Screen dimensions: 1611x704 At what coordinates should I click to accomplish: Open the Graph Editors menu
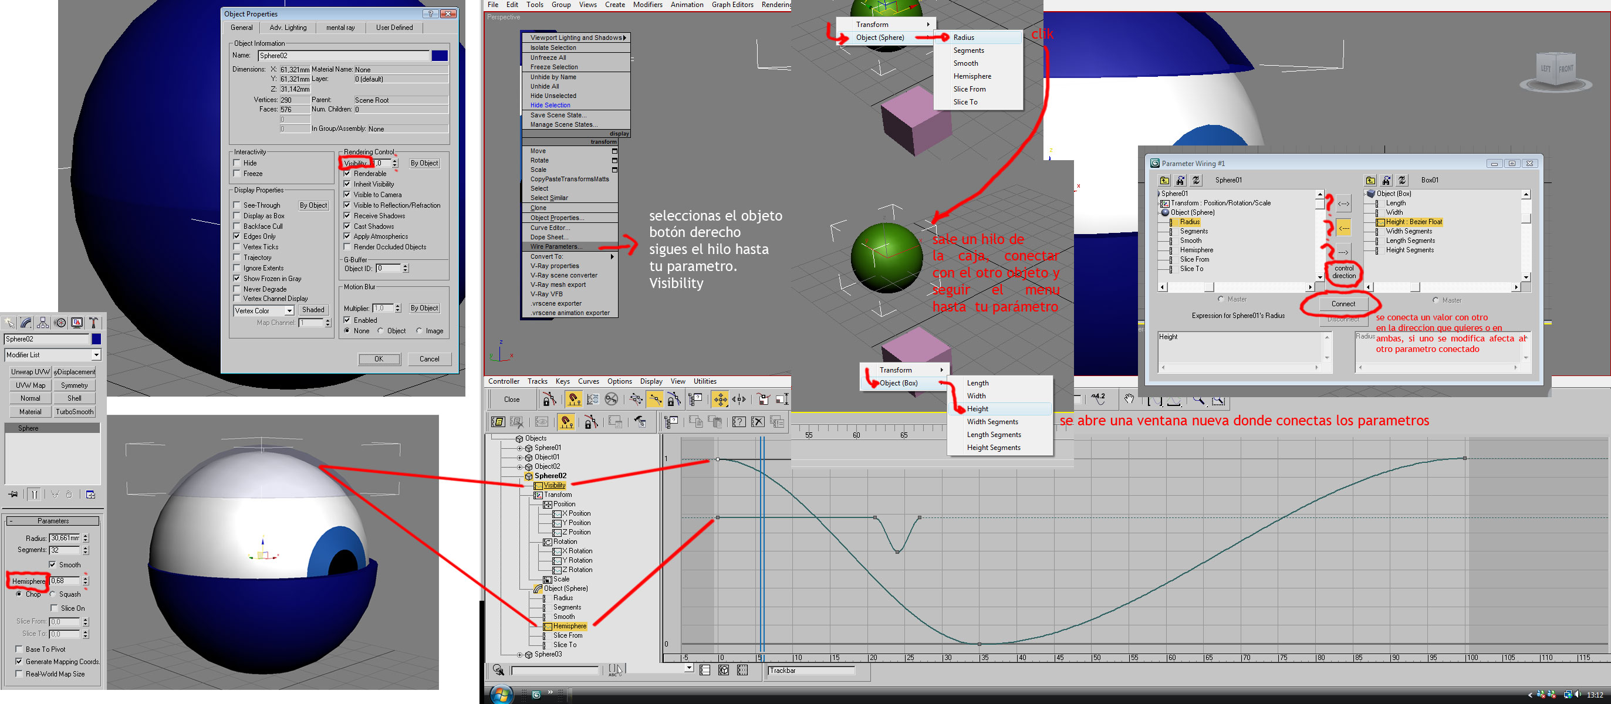click(732, 4)
